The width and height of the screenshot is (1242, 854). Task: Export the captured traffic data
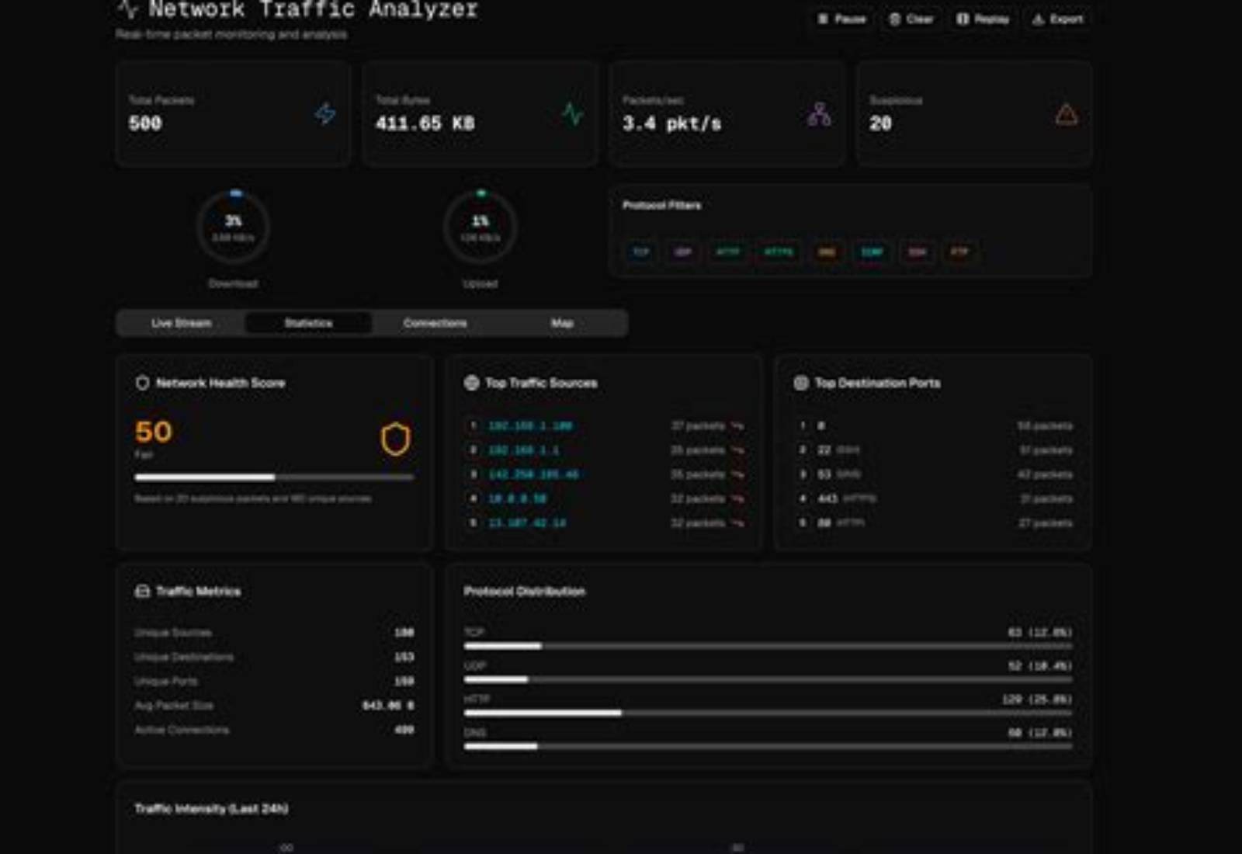point(1057,19)
